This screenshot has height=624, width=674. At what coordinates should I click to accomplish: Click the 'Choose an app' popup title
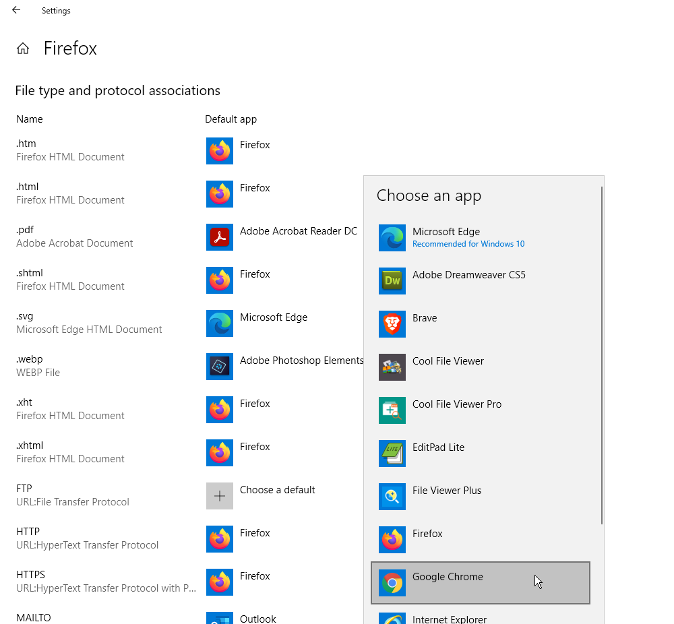click(429, 196)
